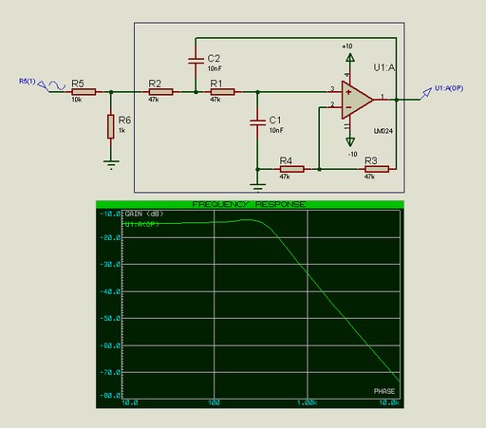Image resolution: width=486 pixels, height=428 pixels.
Task: Click the green gain curve near 1.00k
Action: click(x=308, y=272)
